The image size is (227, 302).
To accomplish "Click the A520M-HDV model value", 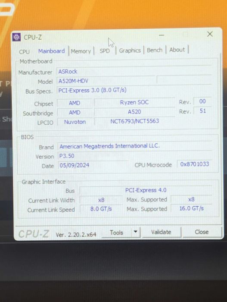I will (x=73, y=81).
